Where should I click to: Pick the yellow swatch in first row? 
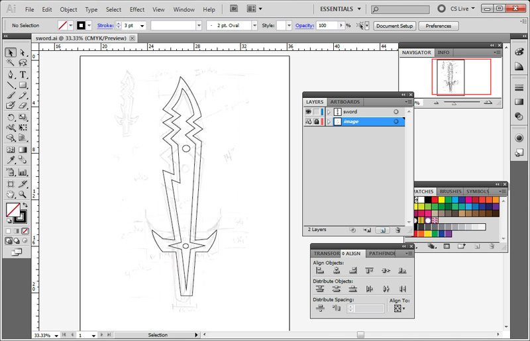(441, 200)
